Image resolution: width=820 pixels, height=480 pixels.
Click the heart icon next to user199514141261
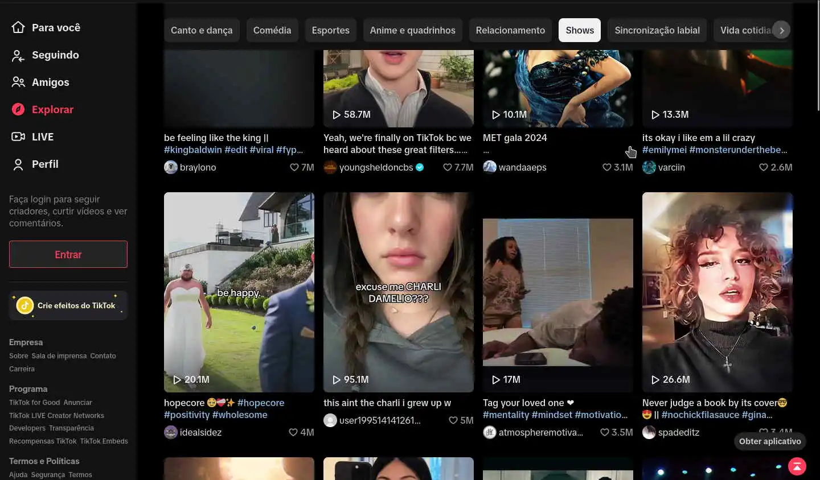(x=453, y=420)
